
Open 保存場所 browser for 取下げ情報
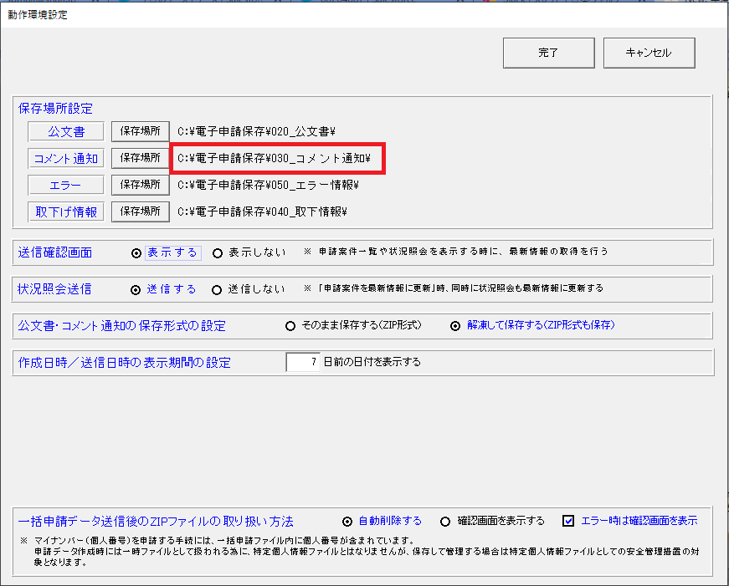[140, 211]
